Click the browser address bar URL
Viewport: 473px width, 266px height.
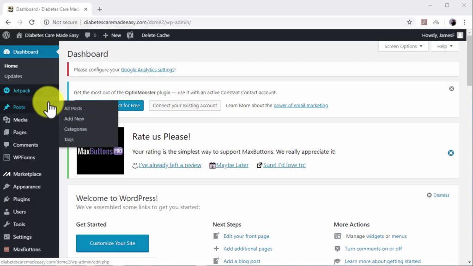[x=137, y=22]
